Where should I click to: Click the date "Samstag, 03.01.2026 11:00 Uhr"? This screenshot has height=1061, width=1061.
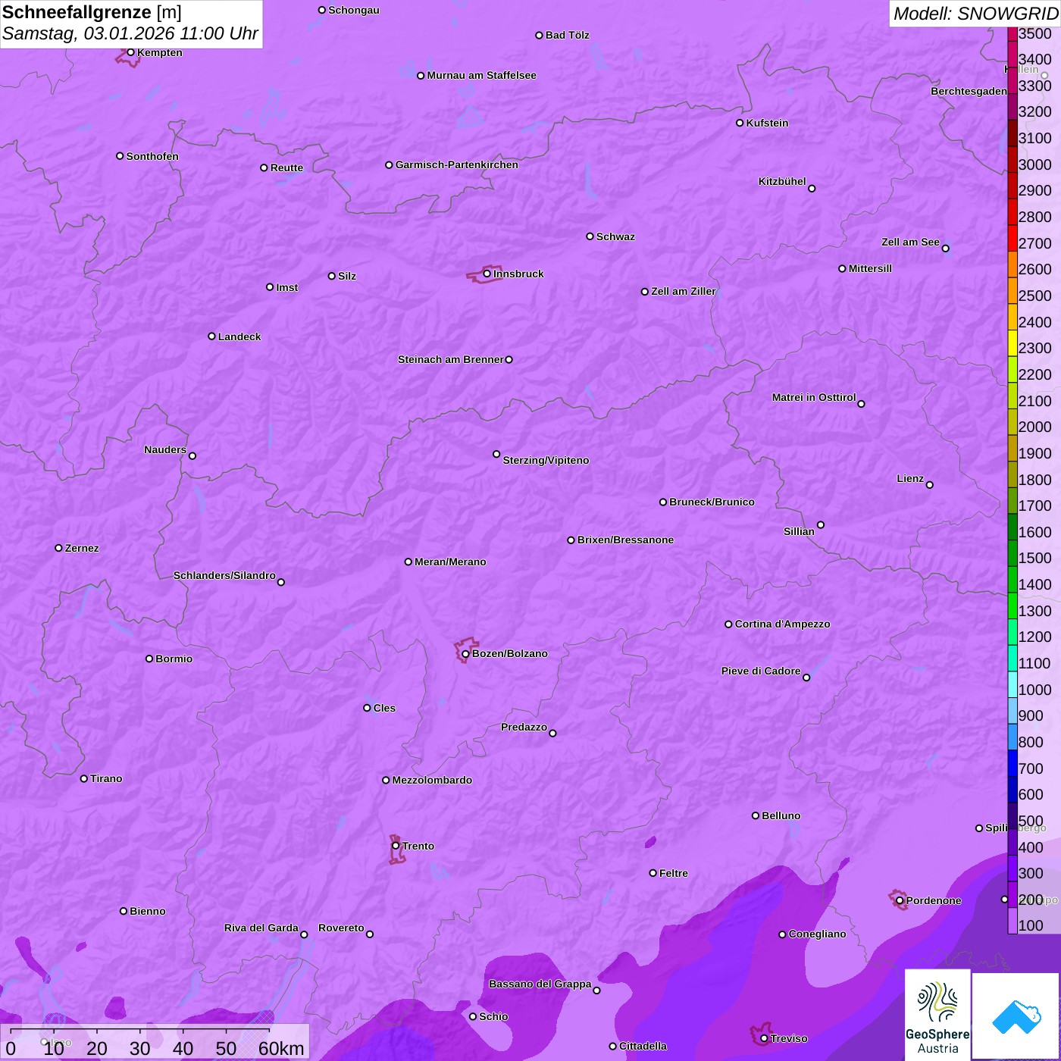pyautogui.click(x=130, y=34)
